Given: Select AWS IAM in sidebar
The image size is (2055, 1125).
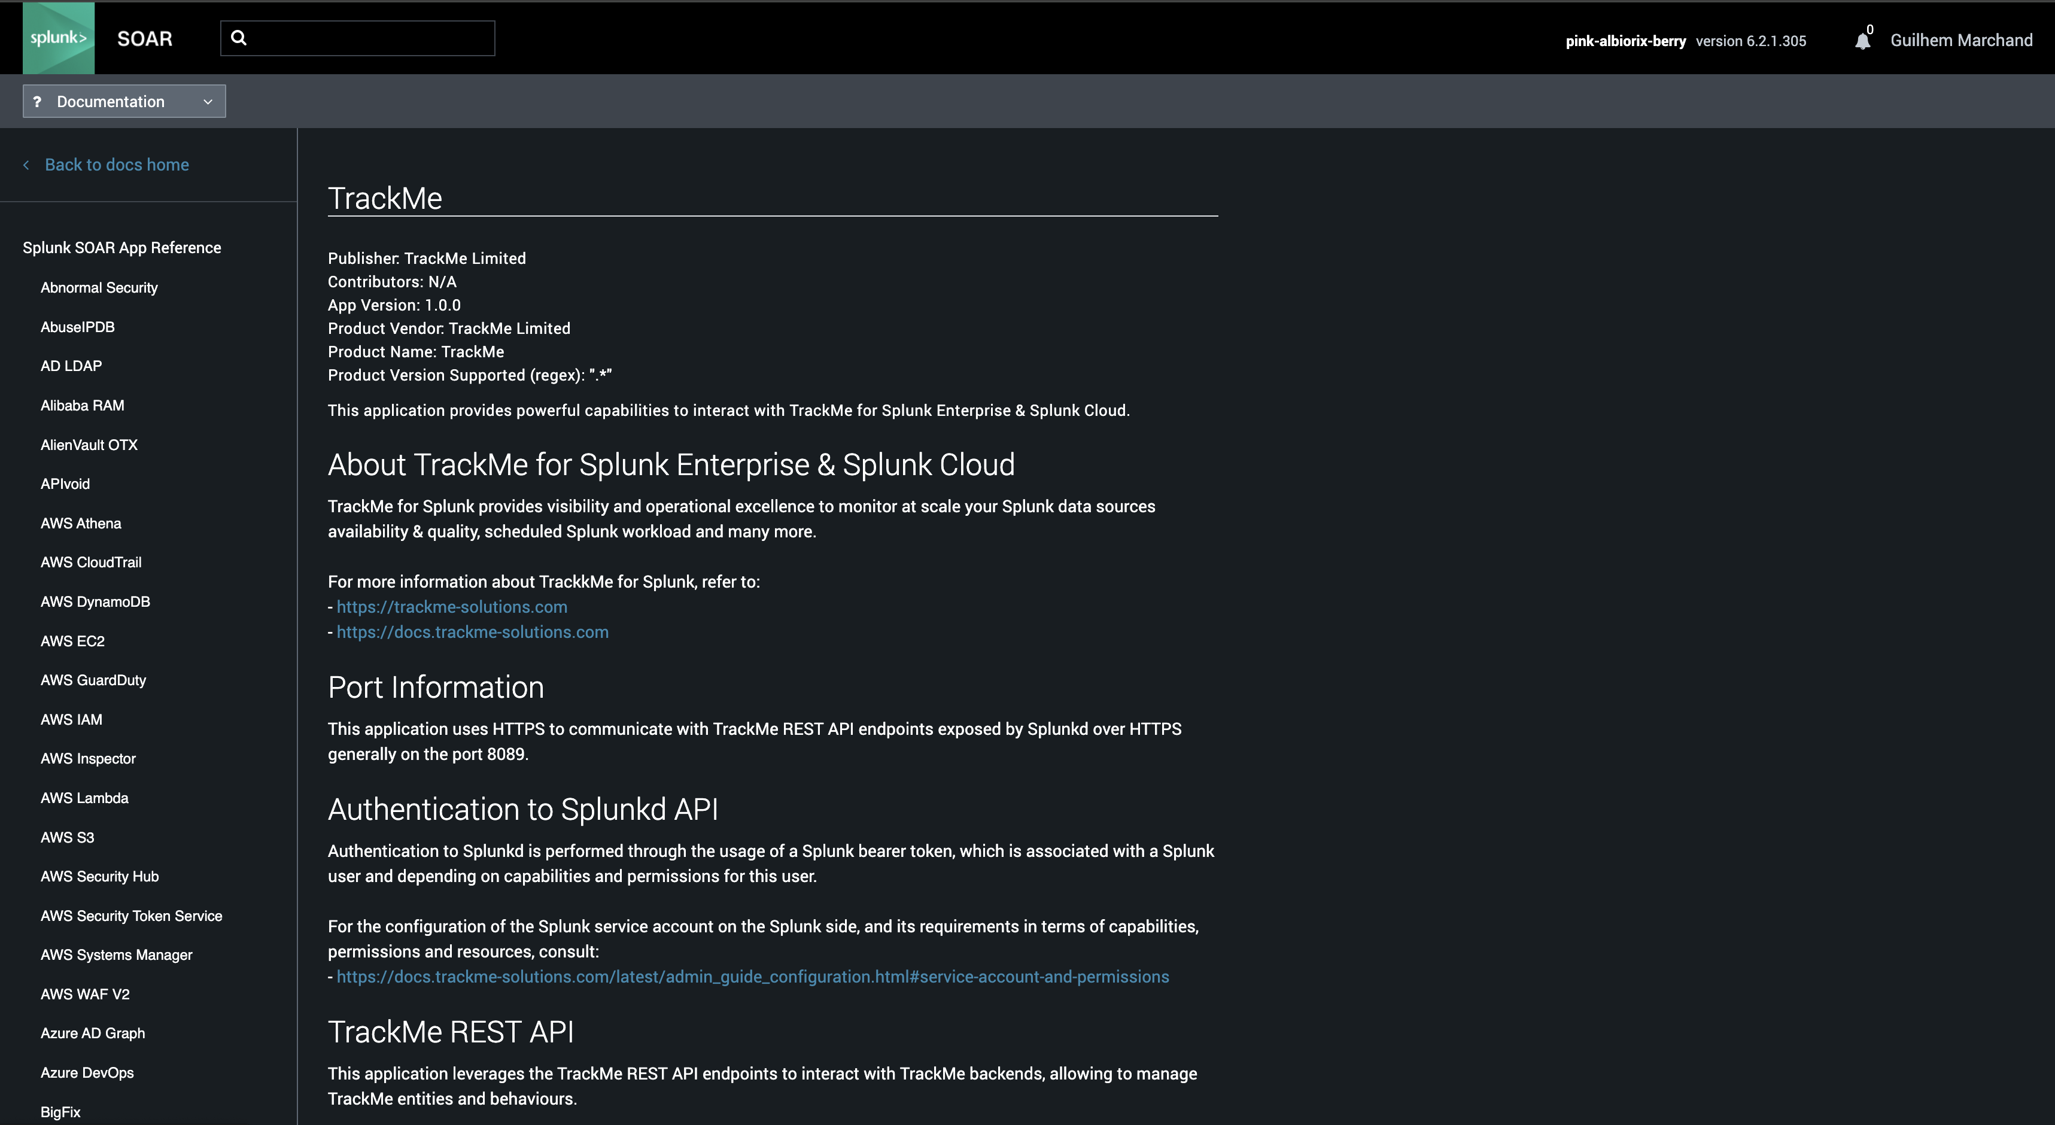Looking at the screenshot, I should (71, 720).
